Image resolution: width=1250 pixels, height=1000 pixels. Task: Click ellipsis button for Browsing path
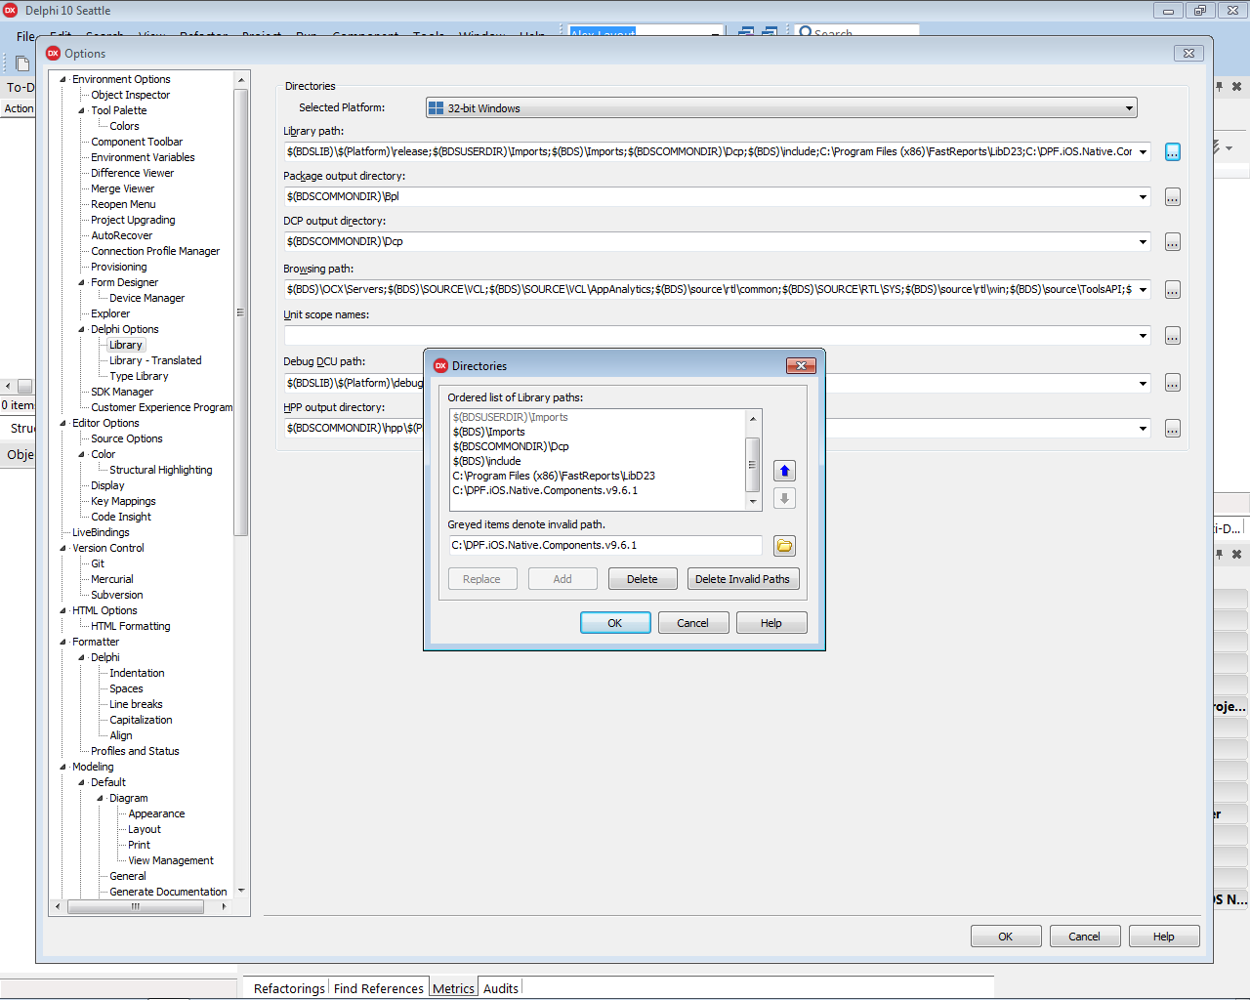click(x=1172, y=290)
